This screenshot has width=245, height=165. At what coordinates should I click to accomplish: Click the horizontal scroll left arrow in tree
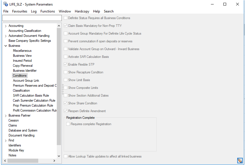click(4, 161)
